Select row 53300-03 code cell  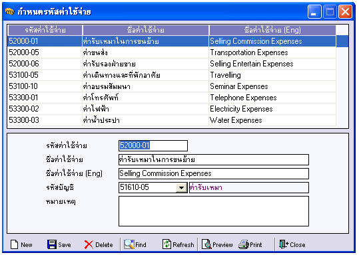(x=45, y=120)
